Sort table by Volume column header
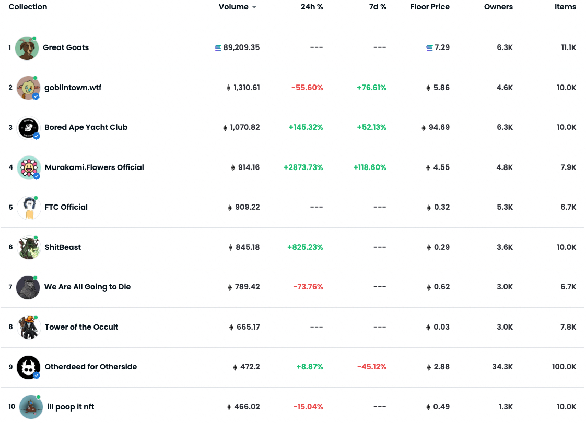586x423 pixels. coord(233,7)
